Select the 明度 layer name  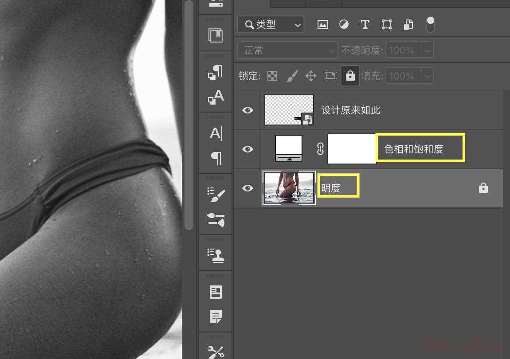(330, 188)
